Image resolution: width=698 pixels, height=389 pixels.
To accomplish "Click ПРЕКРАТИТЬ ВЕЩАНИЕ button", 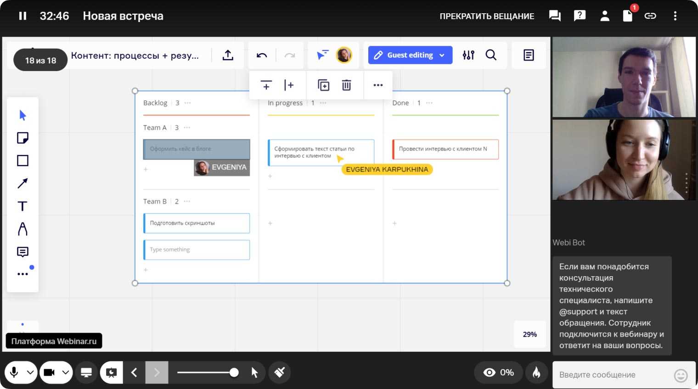I will [487, 16].
